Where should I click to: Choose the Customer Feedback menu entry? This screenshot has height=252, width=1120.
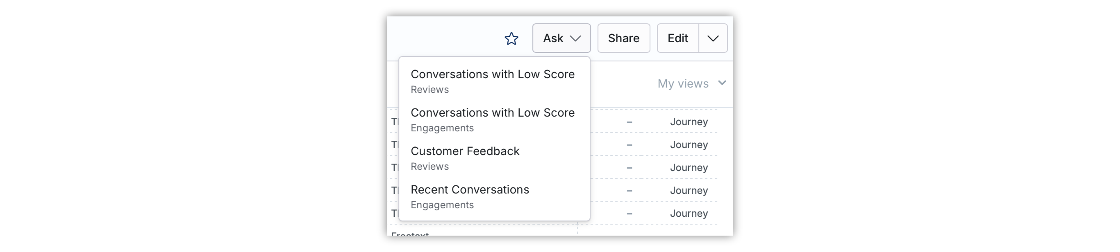(494, 158)
